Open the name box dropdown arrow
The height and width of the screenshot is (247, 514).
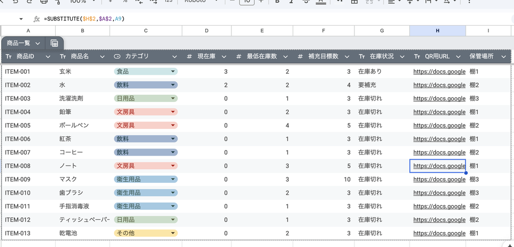(21, 19)
